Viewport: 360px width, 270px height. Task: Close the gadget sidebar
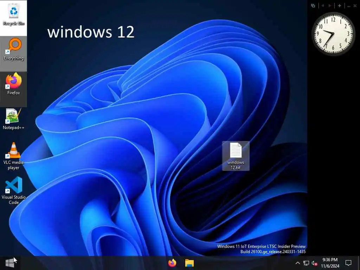(355, 6)
